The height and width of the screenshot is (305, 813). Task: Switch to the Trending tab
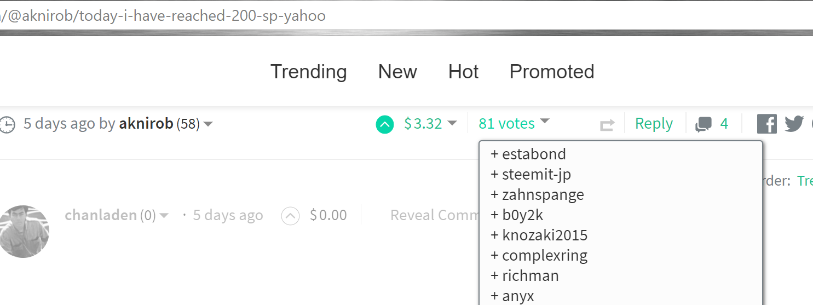pyautogui.click(x=309, y=72)
